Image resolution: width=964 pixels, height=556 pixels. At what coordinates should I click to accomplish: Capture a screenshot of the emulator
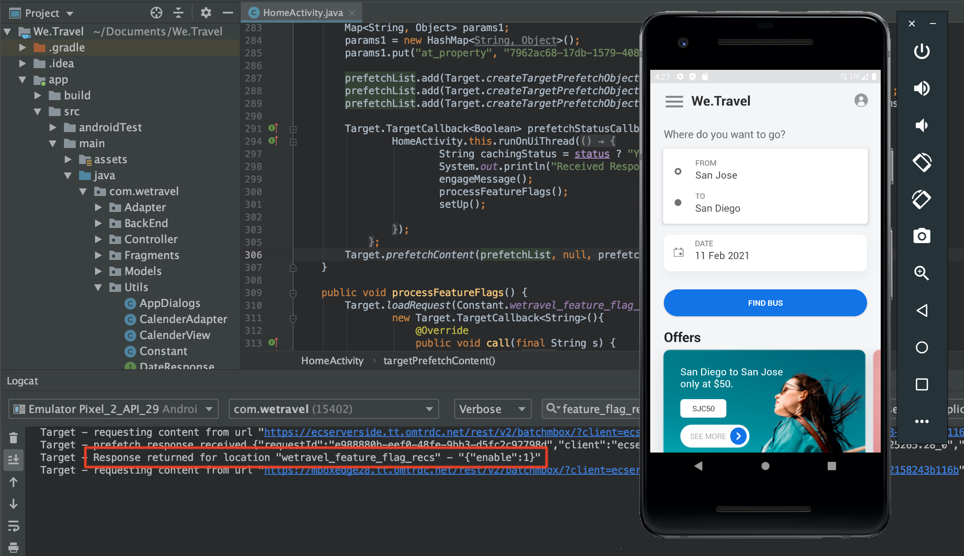pyautogui.click(x=922, y=236)
